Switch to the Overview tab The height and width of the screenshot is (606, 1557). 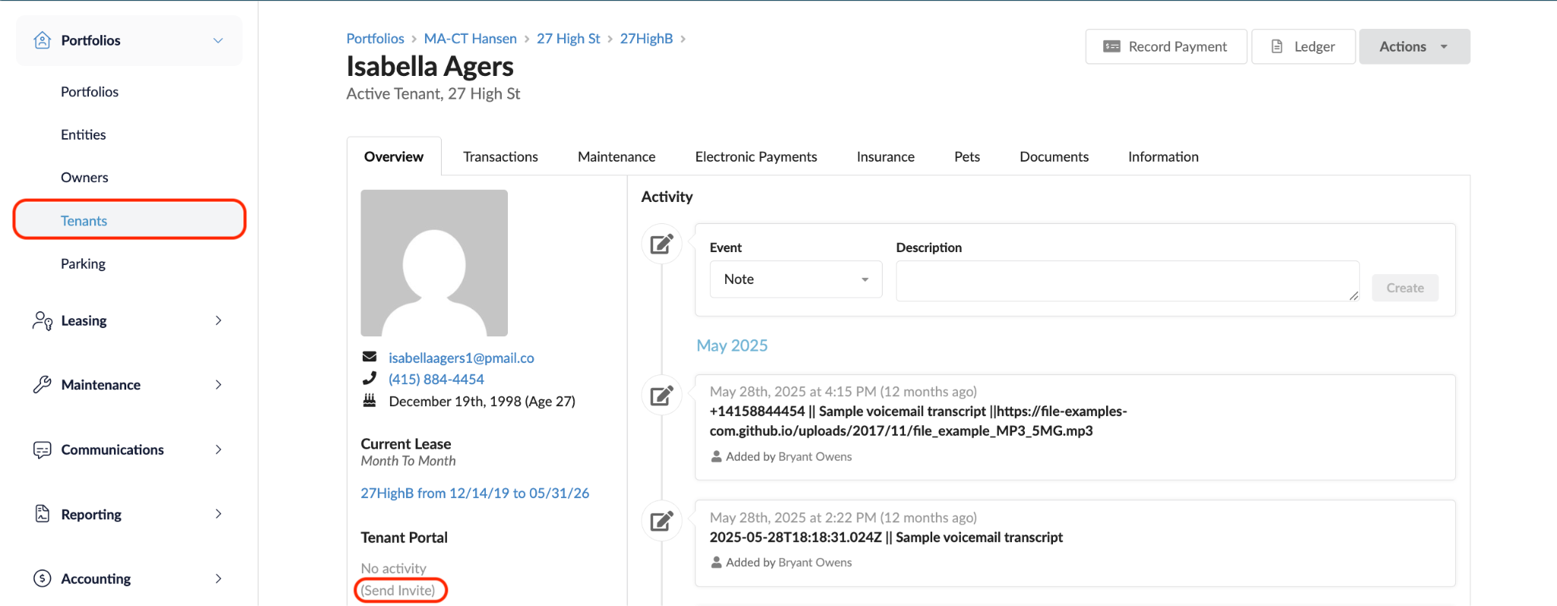(394, 156)
